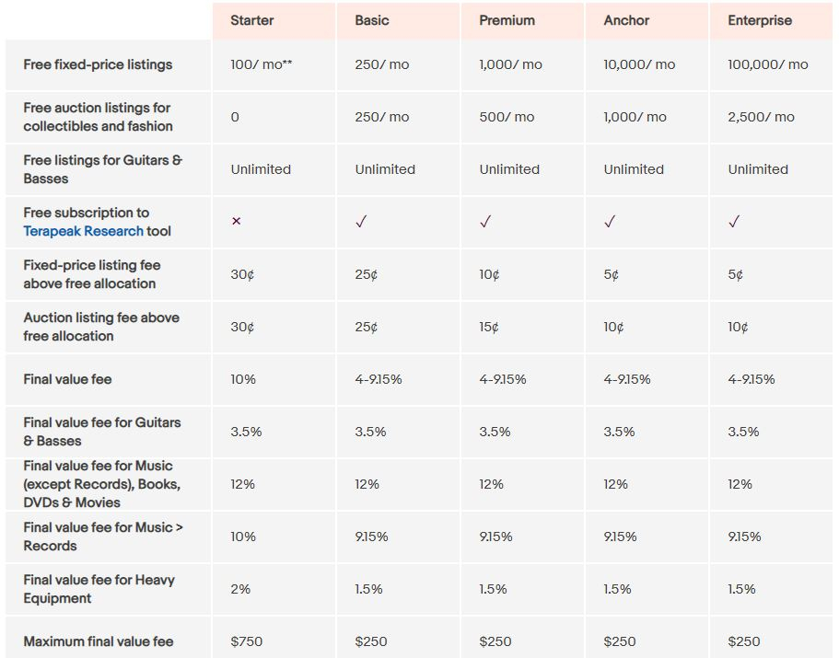The height and width of the screenshot is (658, 839).
Task: Select the Starter column header
Action: pyautogui.click(x=274, y=21)
